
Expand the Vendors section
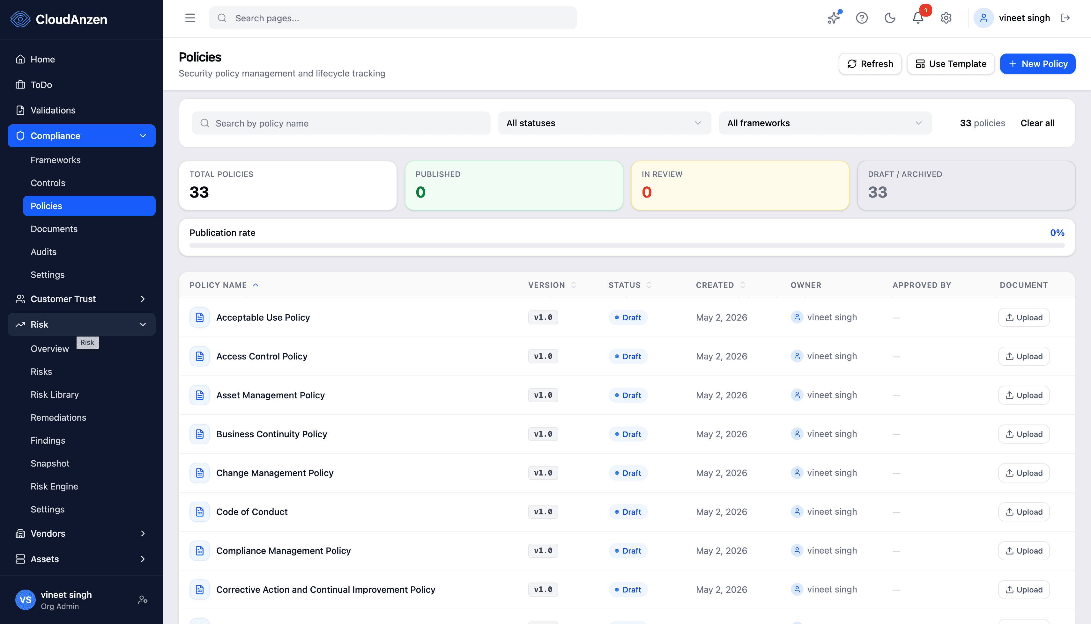(81, 533)
